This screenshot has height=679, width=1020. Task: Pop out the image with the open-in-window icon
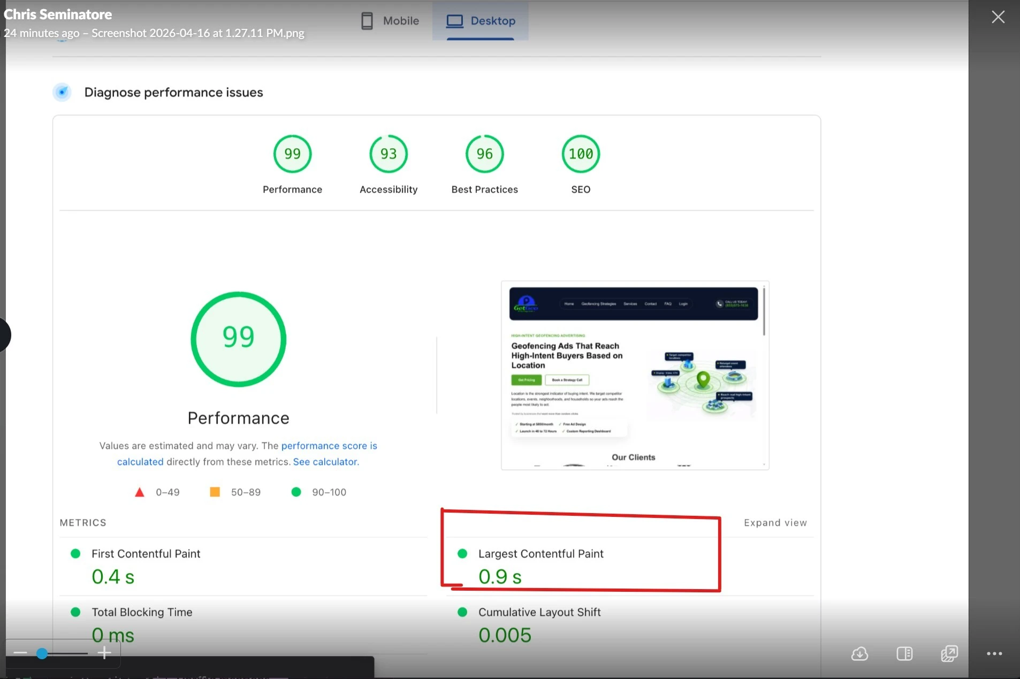coord(949,653)
